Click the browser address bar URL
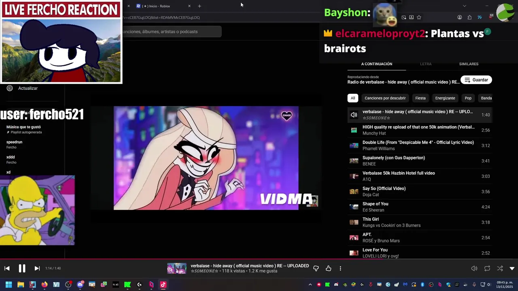The height and width of the screenshot is (291, 518). pyautogui.click(x=162, y=17)
